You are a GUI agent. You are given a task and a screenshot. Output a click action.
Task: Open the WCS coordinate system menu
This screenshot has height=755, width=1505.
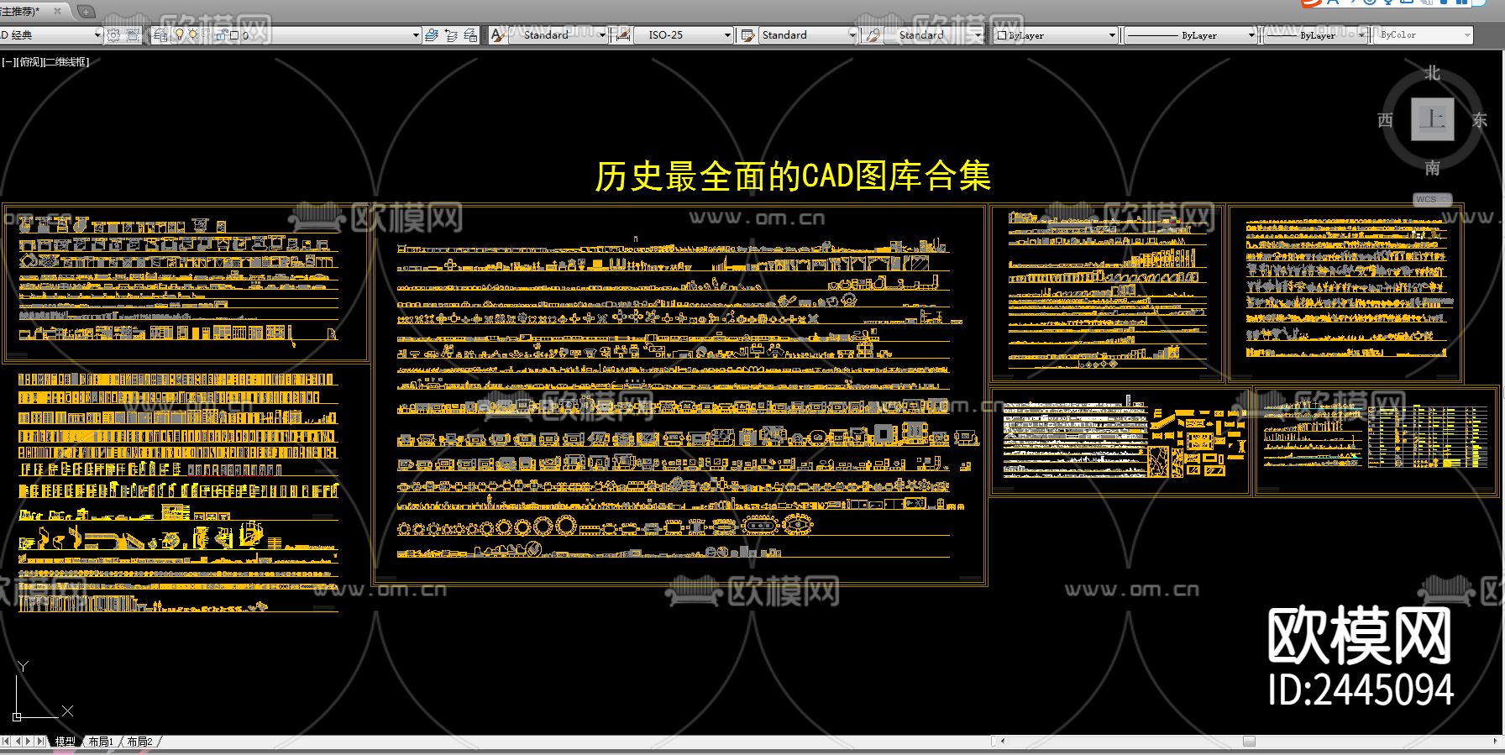coord(1432,199)
